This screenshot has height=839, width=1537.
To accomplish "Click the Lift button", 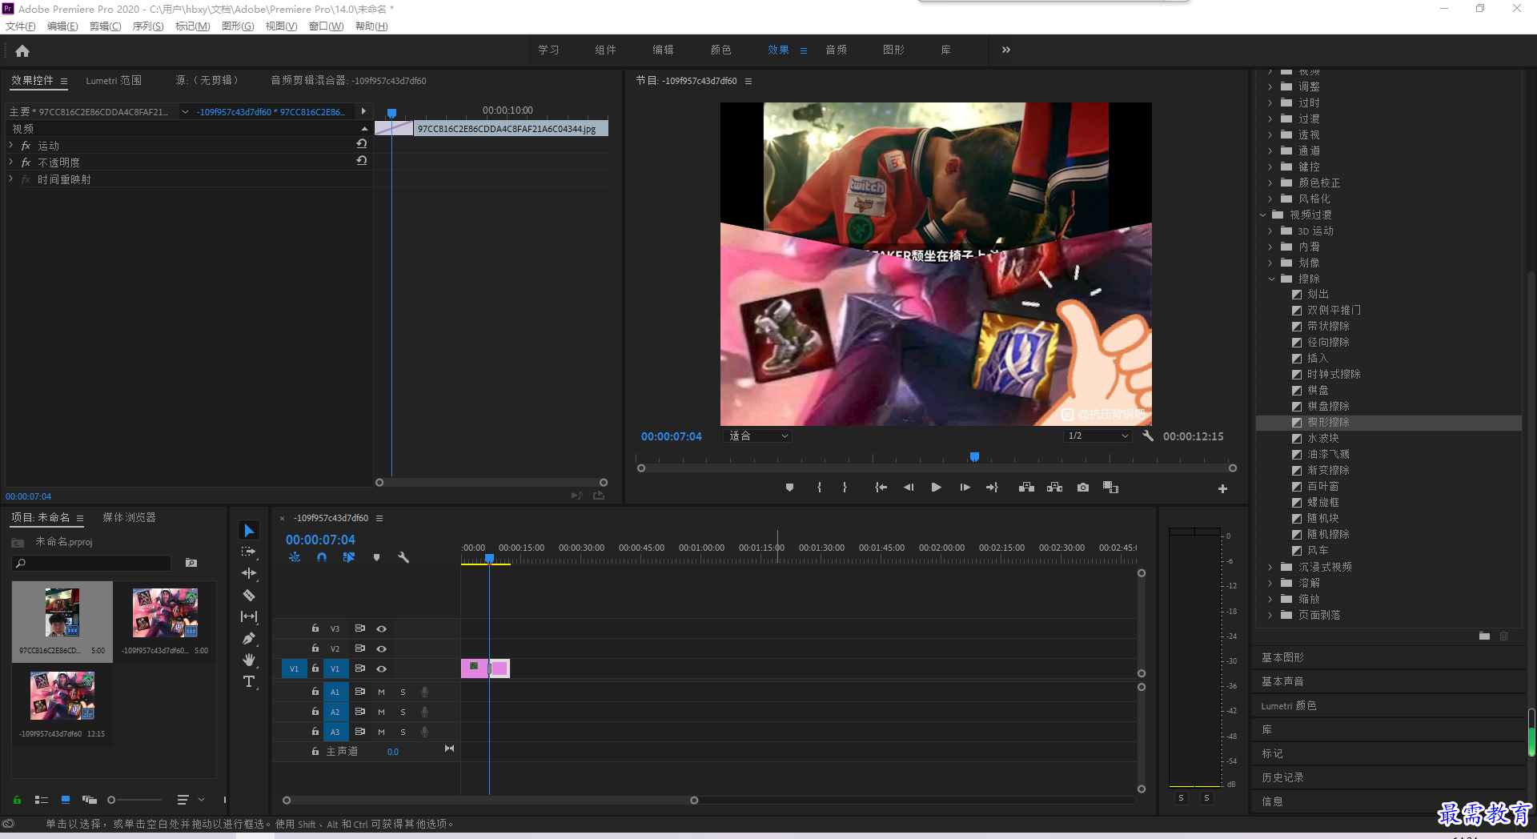I will [x=1026, y=487].
